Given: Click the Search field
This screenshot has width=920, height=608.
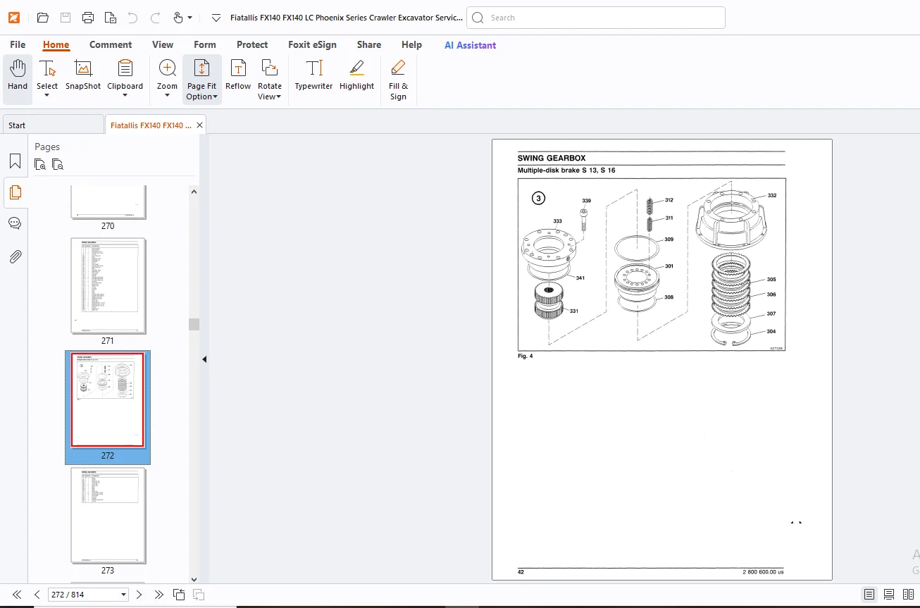Looking at the screenshot, I should point(596,18).
